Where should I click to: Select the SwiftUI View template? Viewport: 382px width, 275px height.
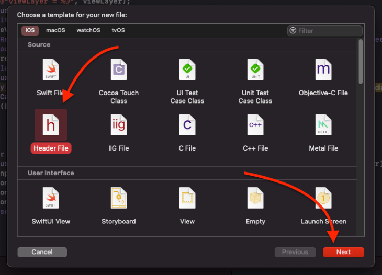(51, 199)
